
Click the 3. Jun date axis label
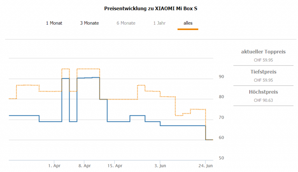coord(160,166)
